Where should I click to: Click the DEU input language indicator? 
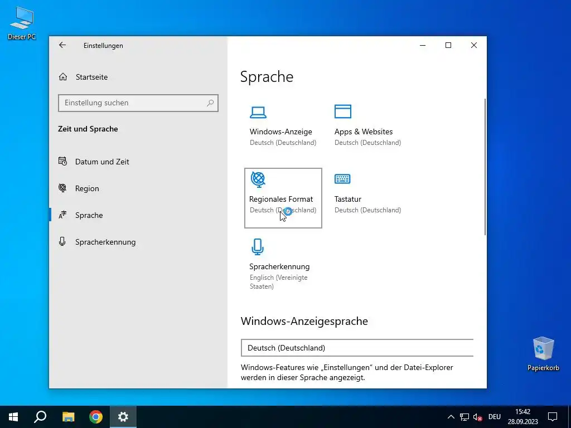tap(494, 417)
